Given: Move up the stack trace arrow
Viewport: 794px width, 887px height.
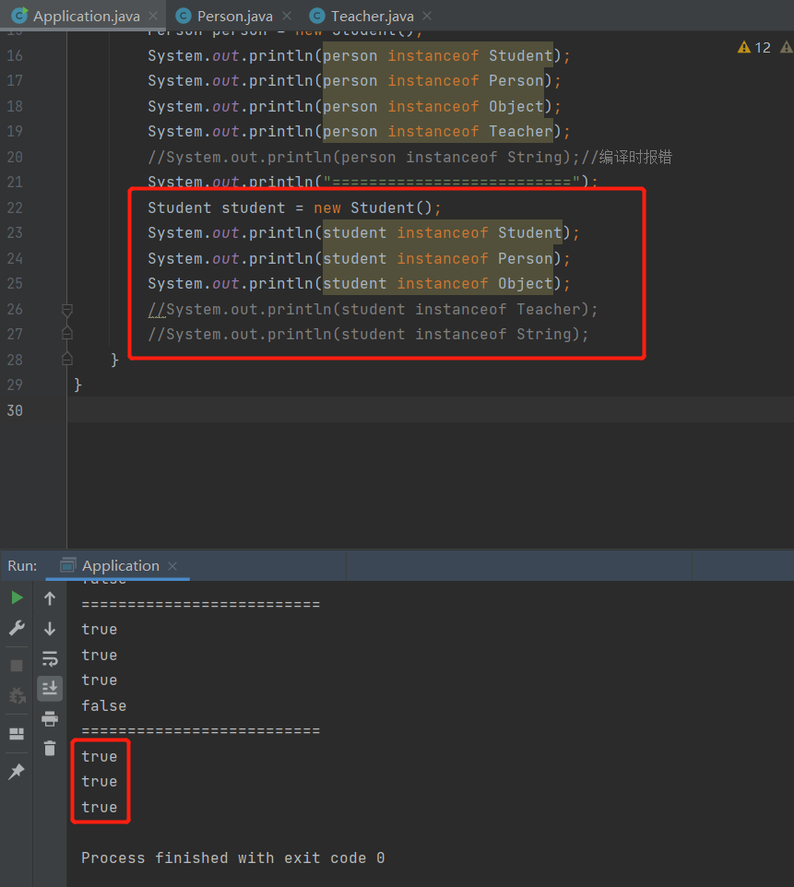Looking at the screenshot, I should click(x=50, y=597).
